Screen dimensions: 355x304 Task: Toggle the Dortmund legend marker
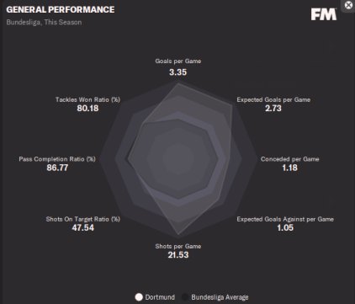[x=139, y=297]
